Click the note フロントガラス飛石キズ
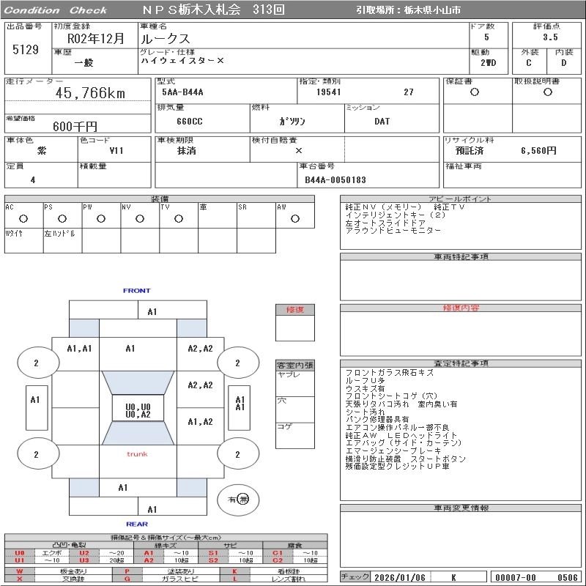The image size is (586, 586). (x=390, y=373)
